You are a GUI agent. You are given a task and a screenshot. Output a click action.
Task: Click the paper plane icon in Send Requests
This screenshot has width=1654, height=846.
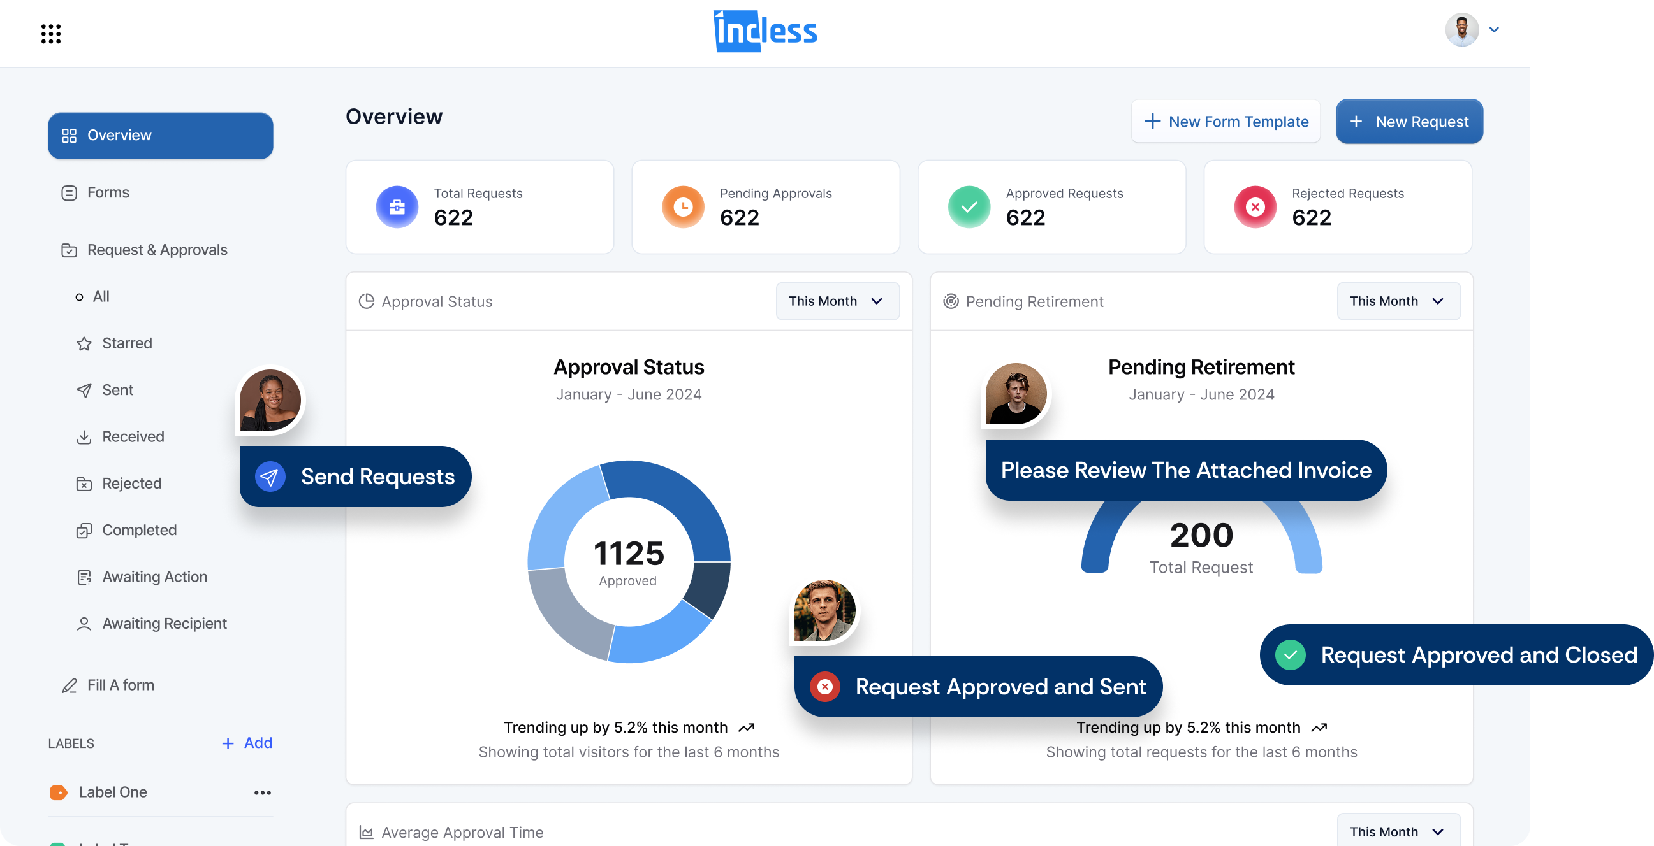click(x=270, y=477)
